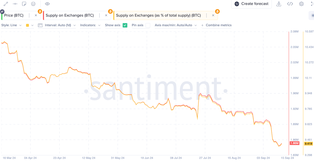Open the emoji picker icon
This screenshot has height=162, width=314.
tap(33, 4)
